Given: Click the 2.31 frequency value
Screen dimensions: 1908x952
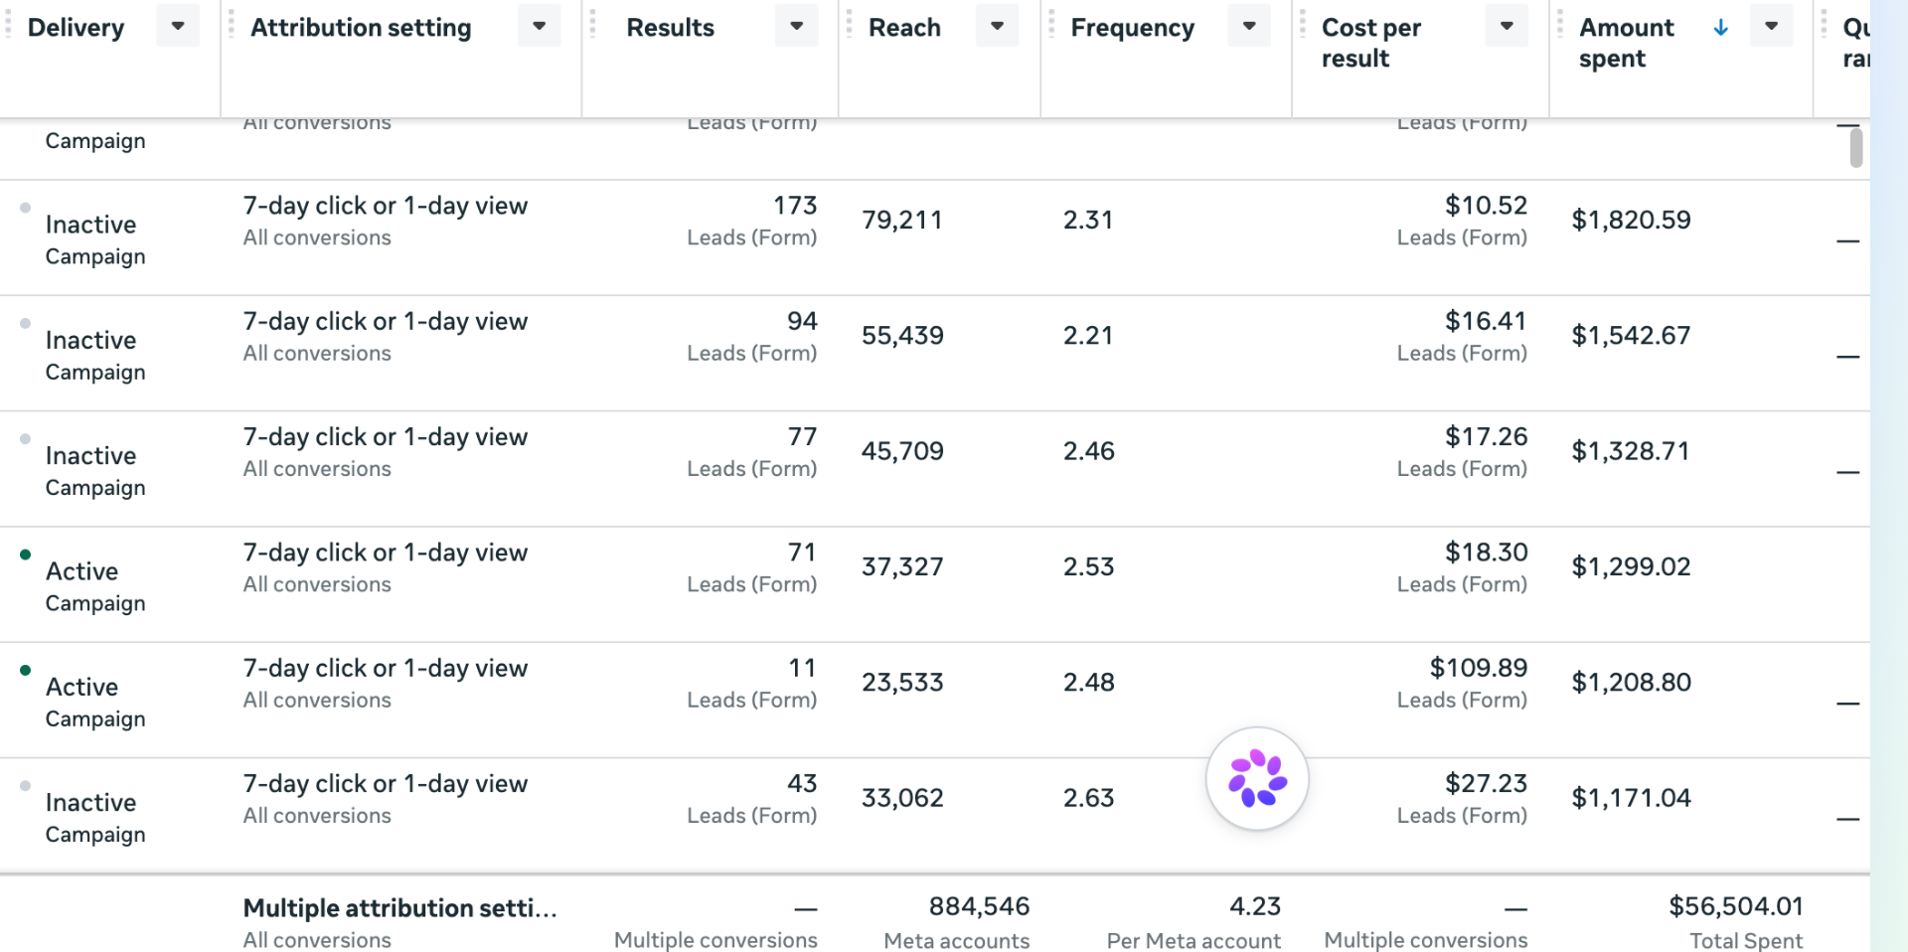Looking at the screenshot, I should [1087, 220].
